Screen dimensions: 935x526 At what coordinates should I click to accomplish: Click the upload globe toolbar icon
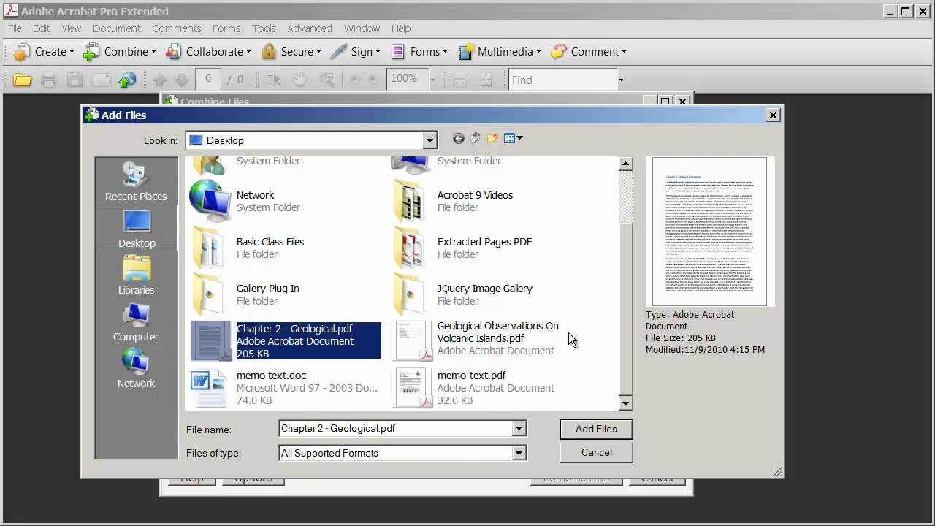click(127, 80)
